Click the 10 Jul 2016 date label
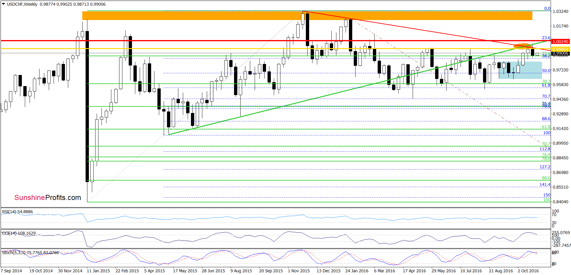Screen dimensions: 571x275 point(471,271)
